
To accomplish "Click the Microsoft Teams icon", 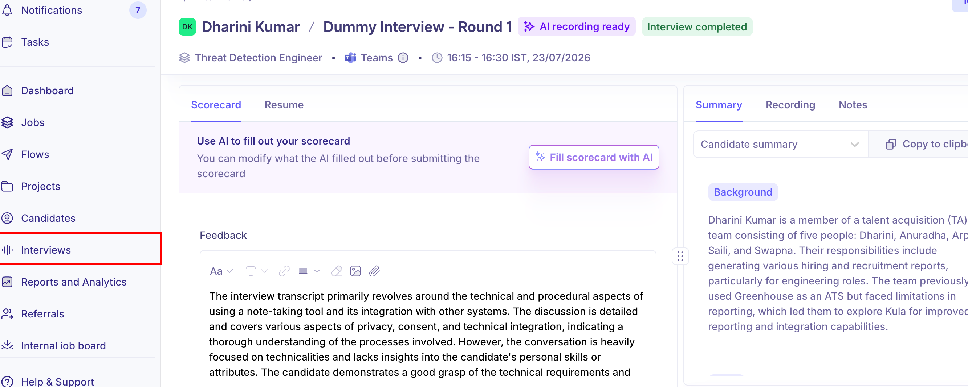I will click(350, 58).
